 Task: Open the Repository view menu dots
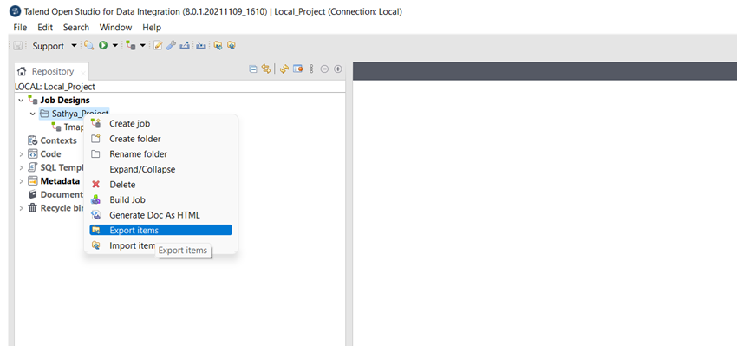coord(310,69)
